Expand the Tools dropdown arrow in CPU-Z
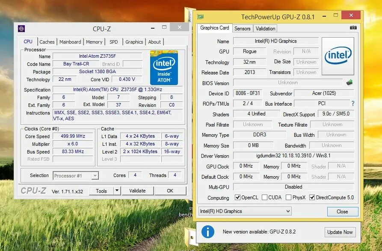The width and height of the screenshot is (382, 251). pyautogui.click(x=117, y=191)
